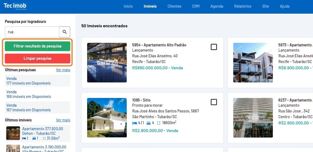Open the Agenda menu
313x152 pixels.
(x=217, y=6)
